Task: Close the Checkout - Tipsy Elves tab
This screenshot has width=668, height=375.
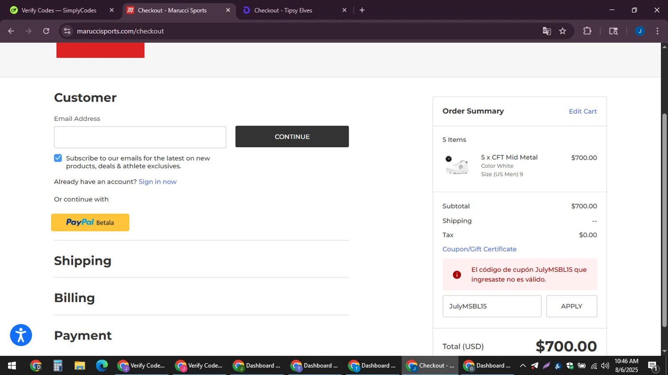Action: tap(344, 10)
